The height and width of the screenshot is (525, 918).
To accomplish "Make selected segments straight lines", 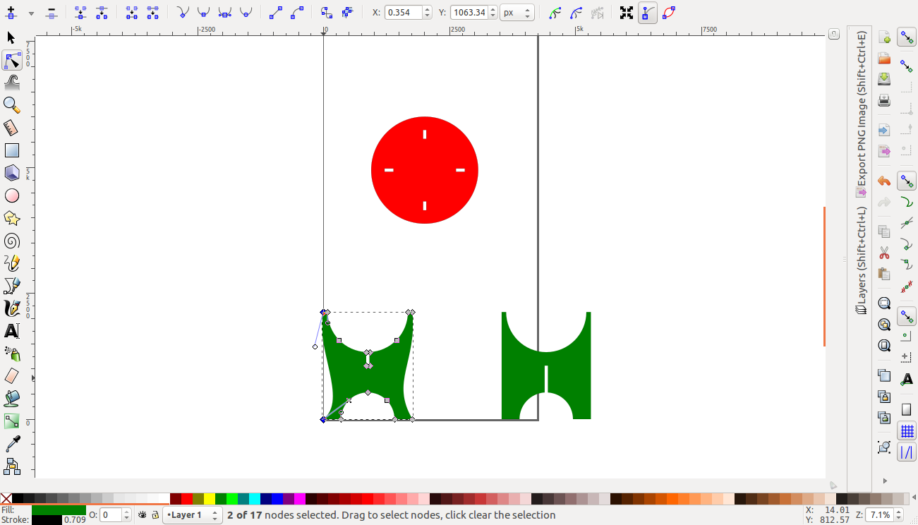I will [x=276, y=13].
